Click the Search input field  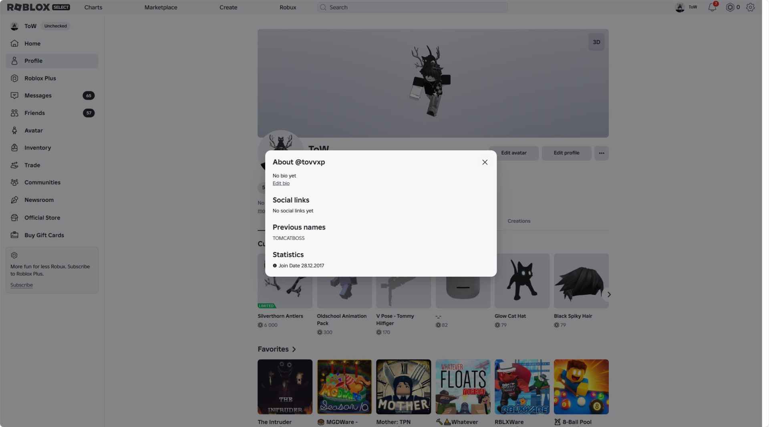(x=413, y=7)
